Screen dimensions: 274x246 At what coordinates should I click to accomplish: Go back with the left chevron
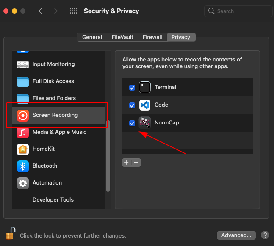coord(40,11)
